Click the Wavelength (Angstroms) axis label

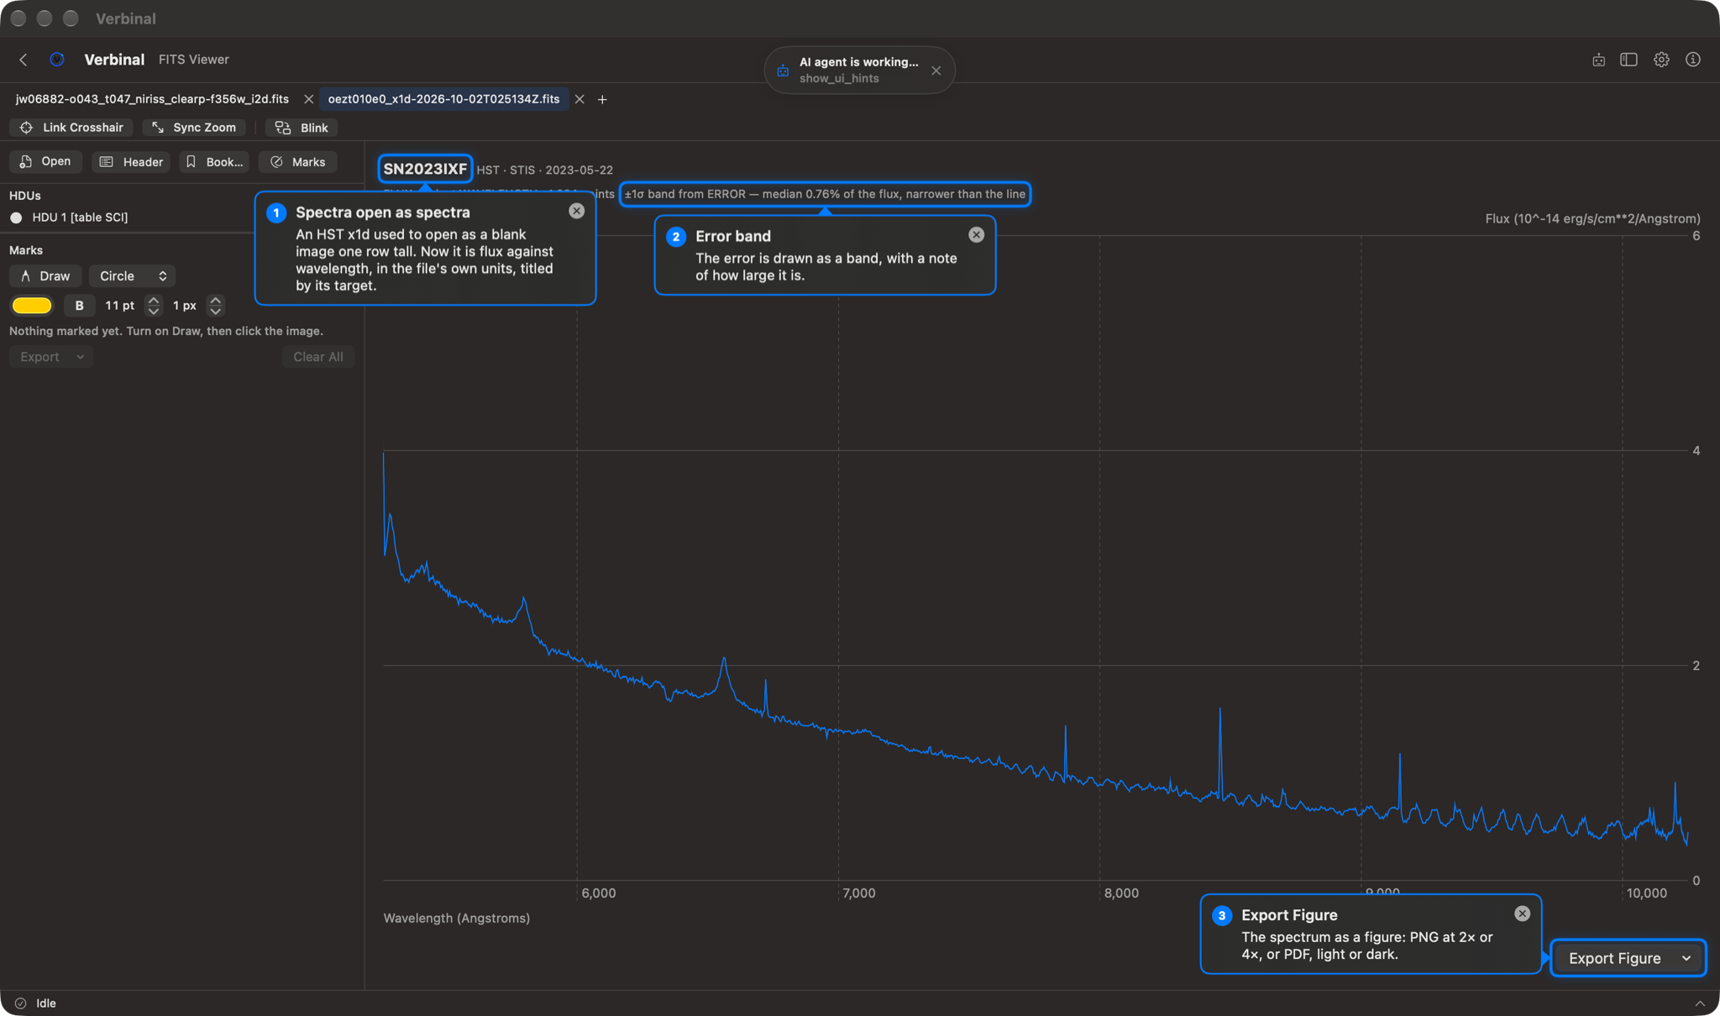tap(456, 918)
